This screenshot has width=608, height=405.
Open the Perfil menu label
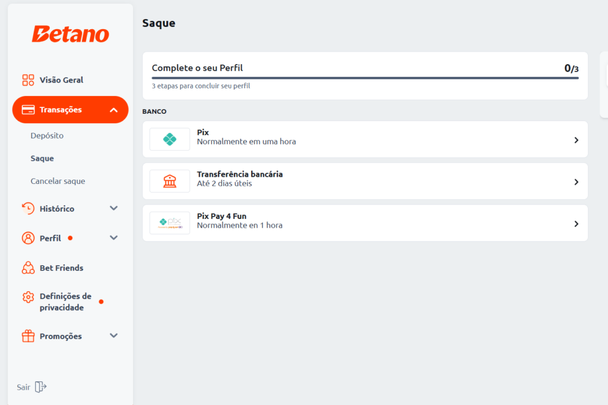point(50,238)
